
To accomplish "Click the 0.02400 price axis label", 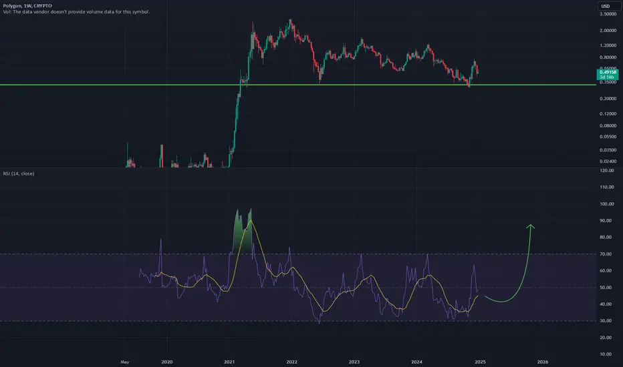I will pyautogui.click(x=608, y=161).
